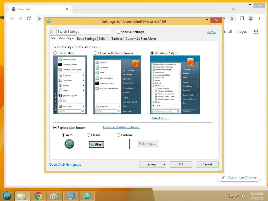Switch to the Taskbar tab
The image size is (268, 201).
tap(117, 39)
